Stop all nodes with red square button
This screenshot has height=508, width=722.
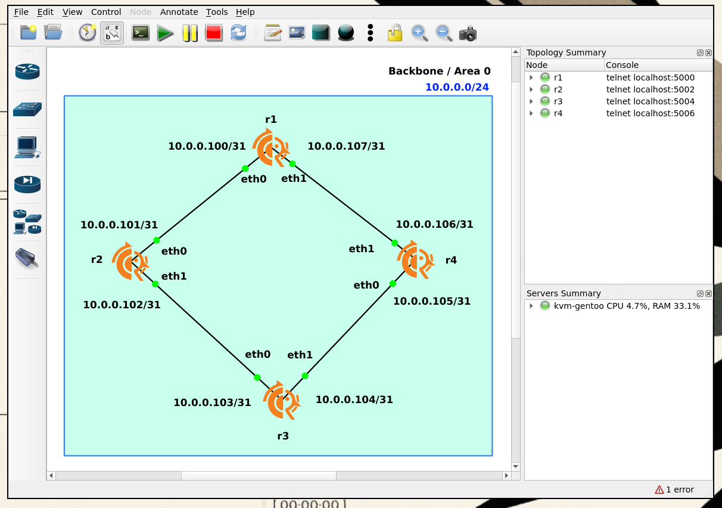pos(214,33)
